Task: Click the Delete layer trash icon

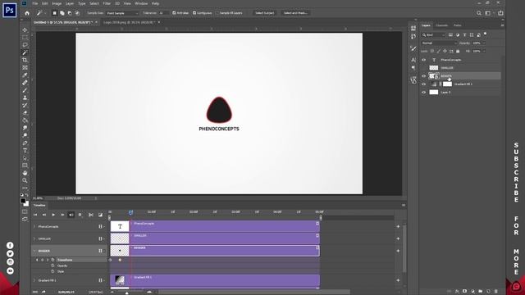Action: click(x=495, y=292)
